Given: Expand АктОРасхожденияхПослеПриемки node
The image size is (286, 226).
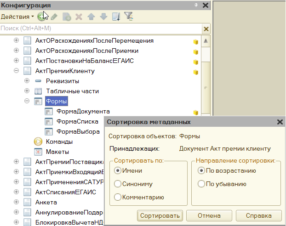Looking at the screenshot, I should coord(16,50).
